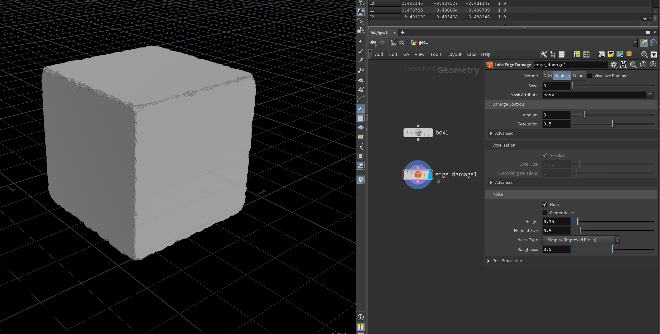The height and width of the screenshot is (334, 660).
Task: Toggle the green hulls display icon
Action: click(360, 137)
